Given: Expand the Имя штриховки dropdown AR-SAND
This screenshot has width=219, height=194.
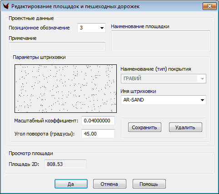Looking at the screenshot, I should (x=164, y=100).
